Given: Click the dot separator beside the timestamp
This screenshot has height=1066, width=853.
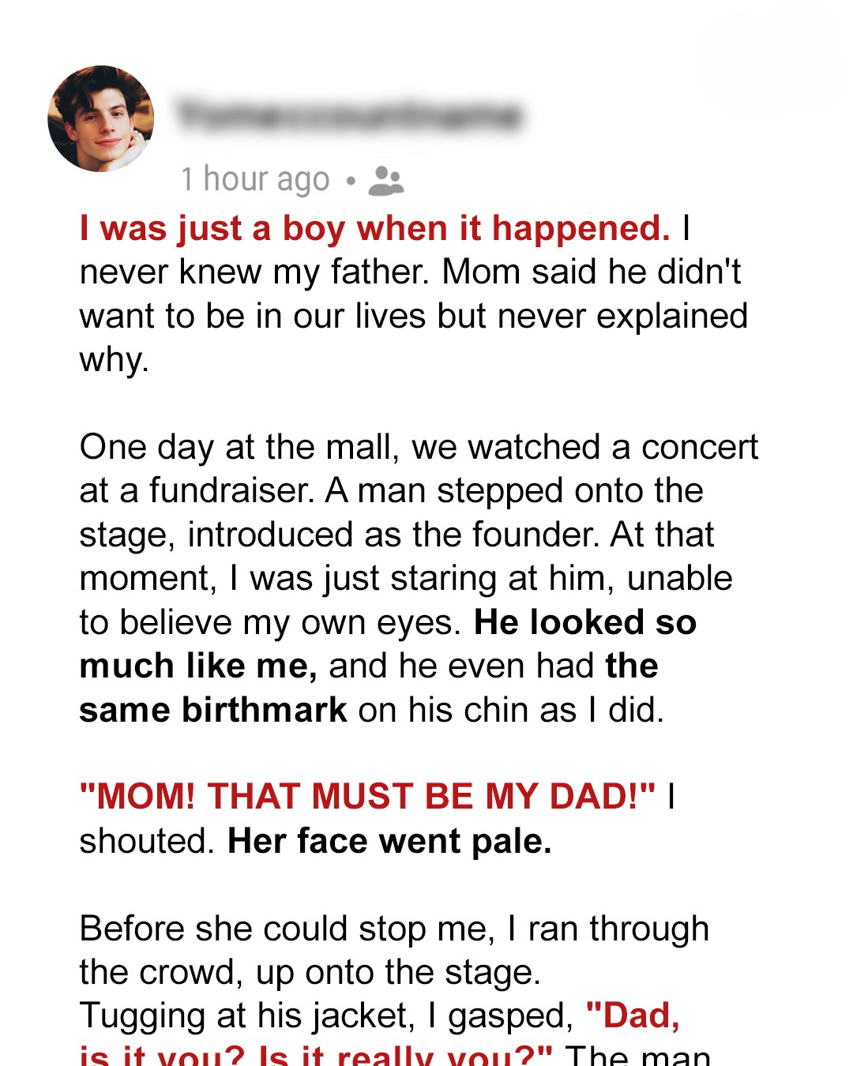Looking at the screenshot, I should (351, 182).
